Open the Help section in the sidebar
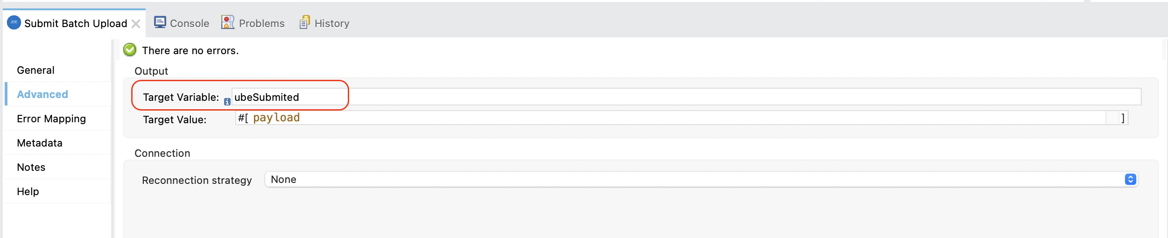This screenshot has height=238, width=1168. (x=28, y=192)
